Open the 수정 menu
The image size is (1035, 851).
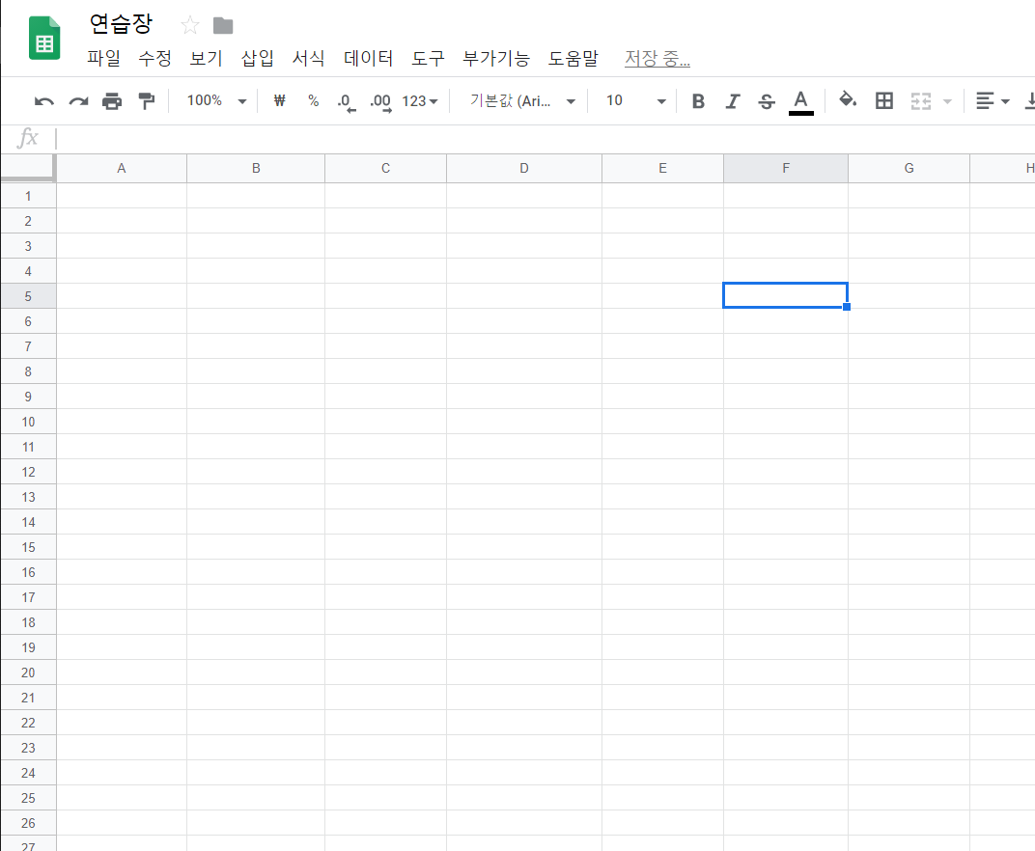click(x=155, y=58)
